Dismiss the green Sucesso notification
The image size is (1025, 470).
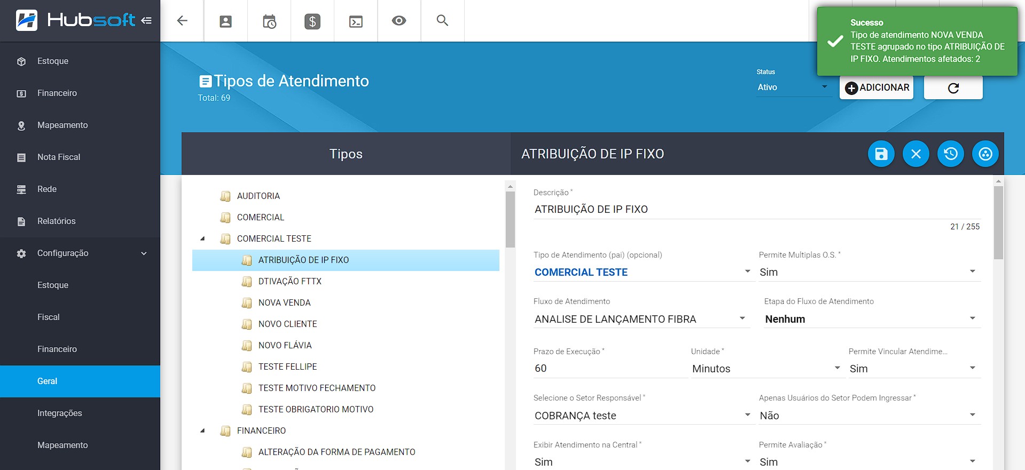coord(917,41)
